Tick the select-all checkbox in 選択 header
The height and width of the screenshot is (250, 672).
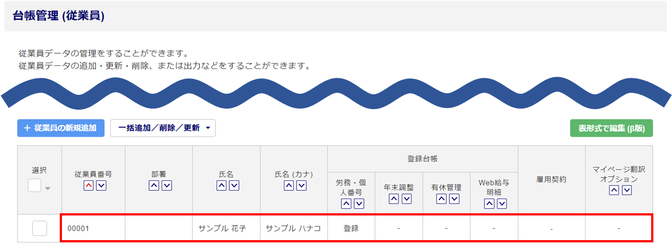tap(35, 186)
